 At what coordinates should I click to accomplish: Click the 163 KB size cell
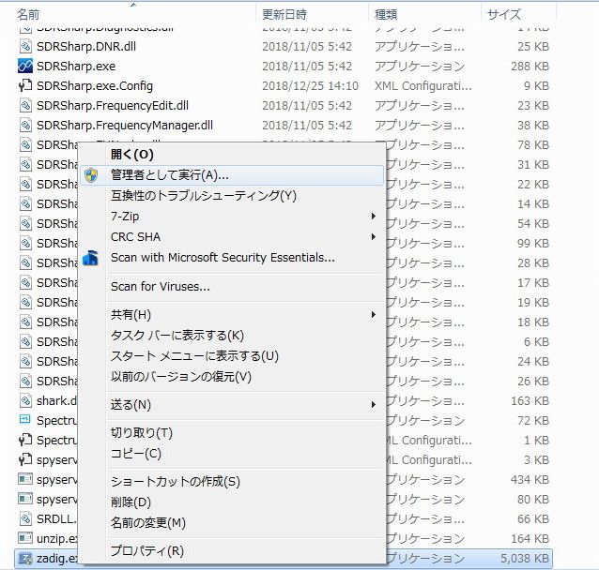tap(530, 400)
